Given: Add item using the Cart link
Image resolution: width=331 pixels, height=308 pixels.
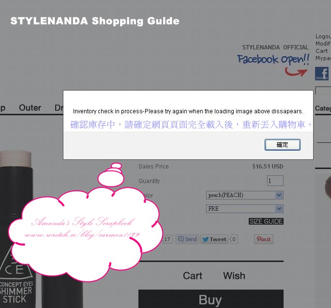Looking at the screenshot, I should click(x=193, y=276).
